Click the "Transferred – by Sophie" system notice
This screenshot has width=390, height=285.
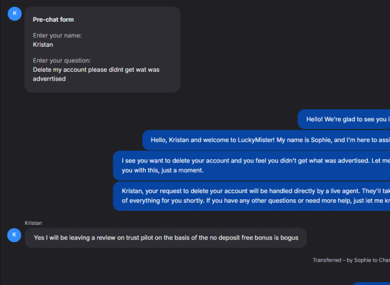coord(351,260)
